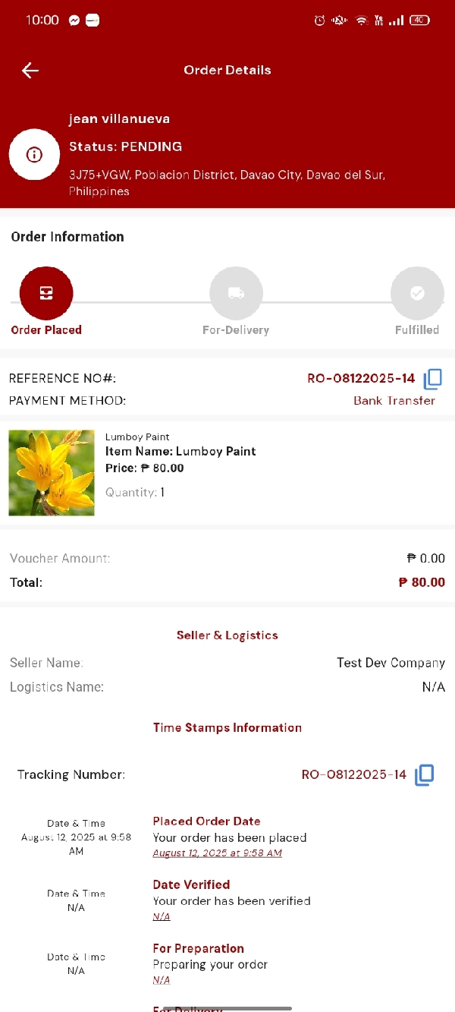Tap the Order Placed label
Image resolution: width=455 pixels, height=1012 pixels.
tap(46, 330)
